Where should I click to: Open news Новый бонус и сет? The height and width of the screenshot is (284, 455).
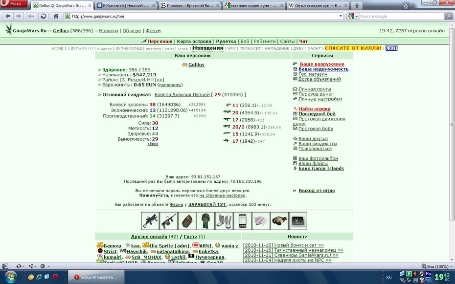coord(283,245)
